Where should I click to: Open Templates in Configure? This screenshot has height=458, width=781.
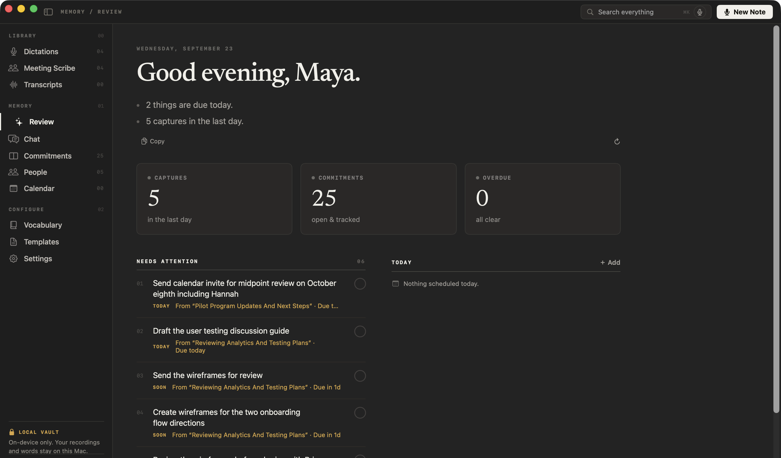(x=56, y=241)
